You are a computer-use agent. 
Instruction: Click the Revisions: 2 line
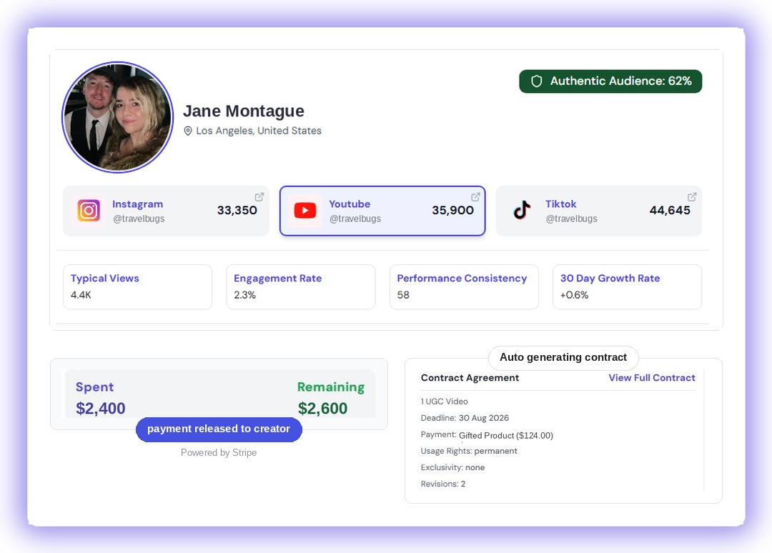[443, 484]
